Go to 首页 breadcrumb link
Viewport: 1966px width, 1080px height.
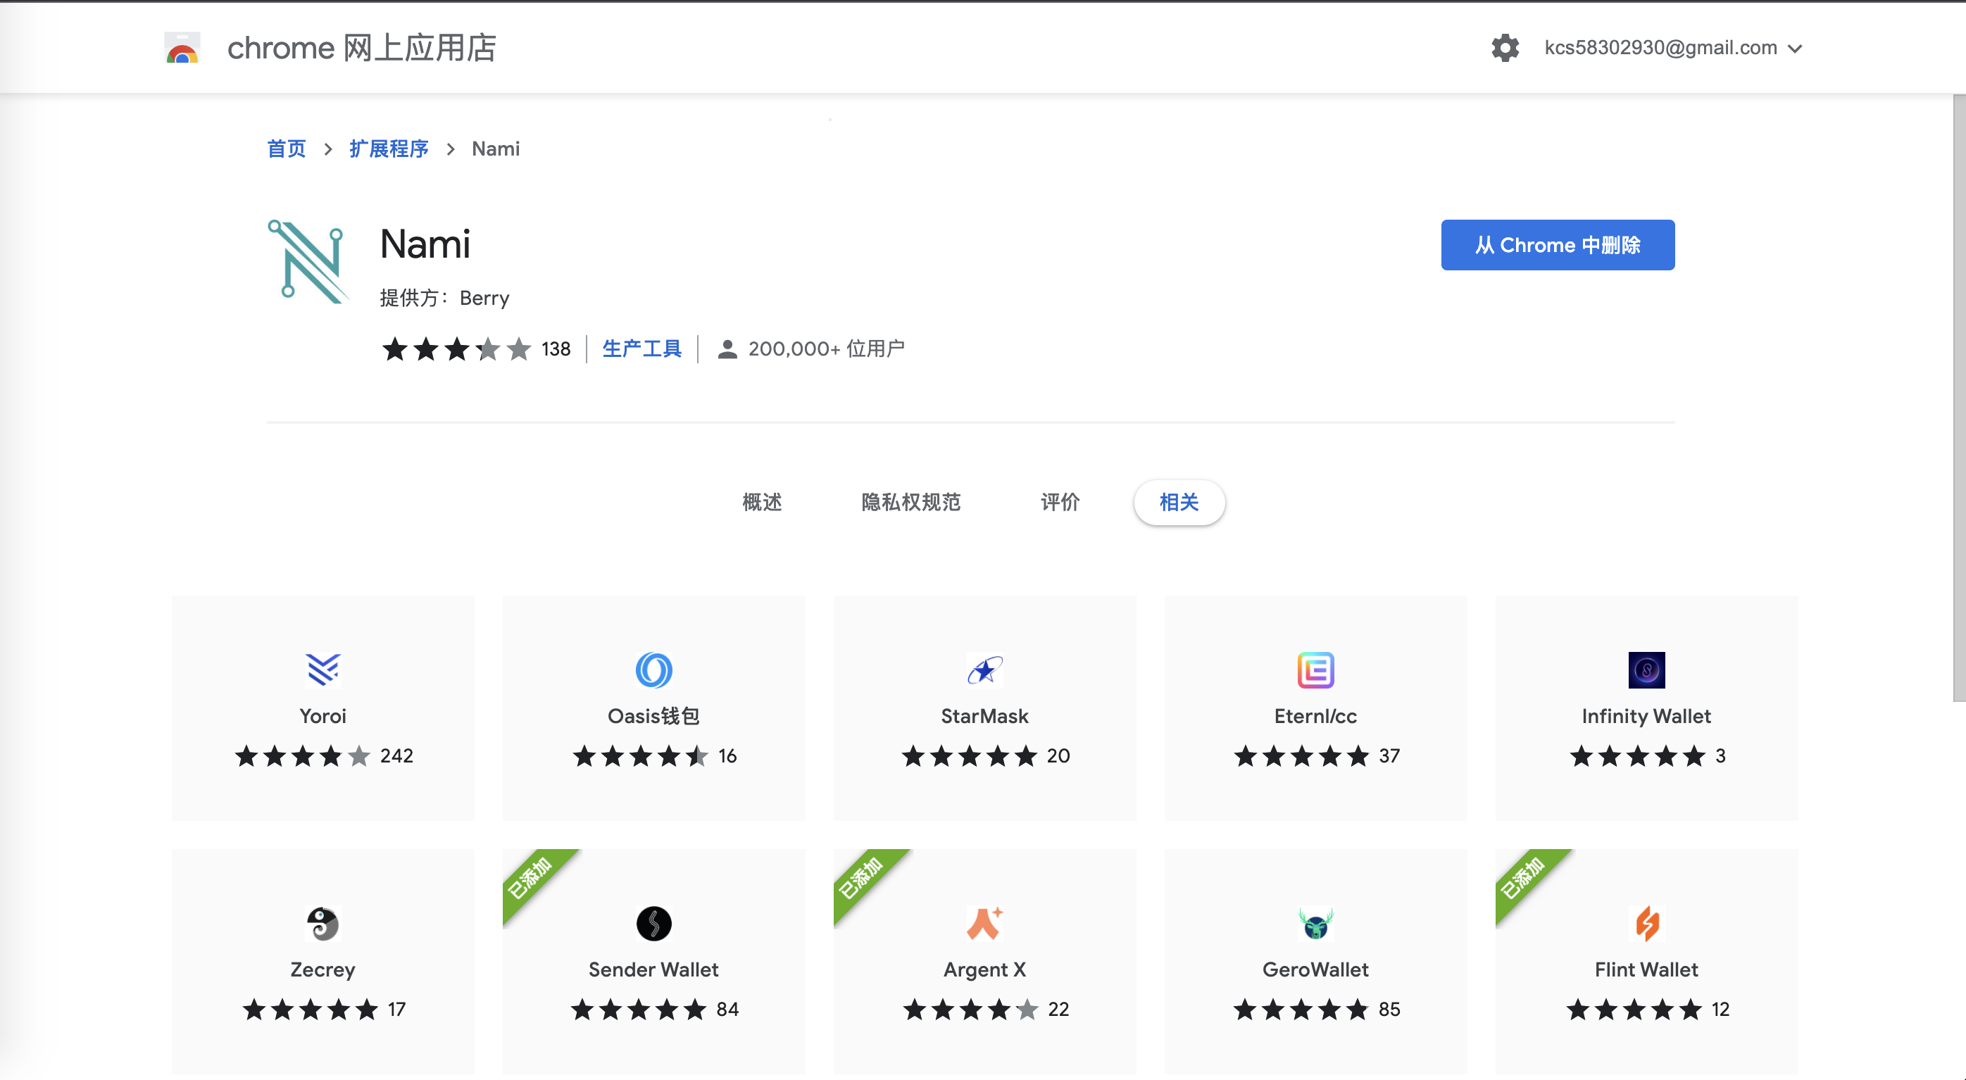coord(286,149)
